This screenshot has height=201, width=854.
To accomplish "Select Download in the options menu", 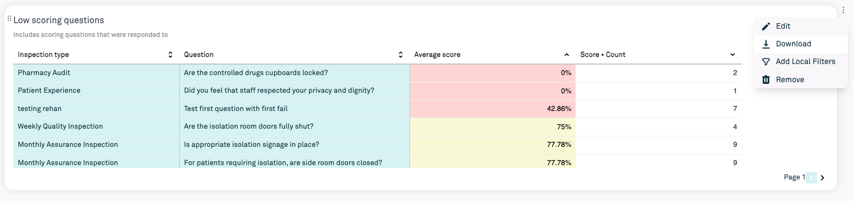I will 801,44.
